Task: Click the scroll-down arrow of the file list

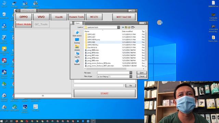Action: [x=146, y=67]
